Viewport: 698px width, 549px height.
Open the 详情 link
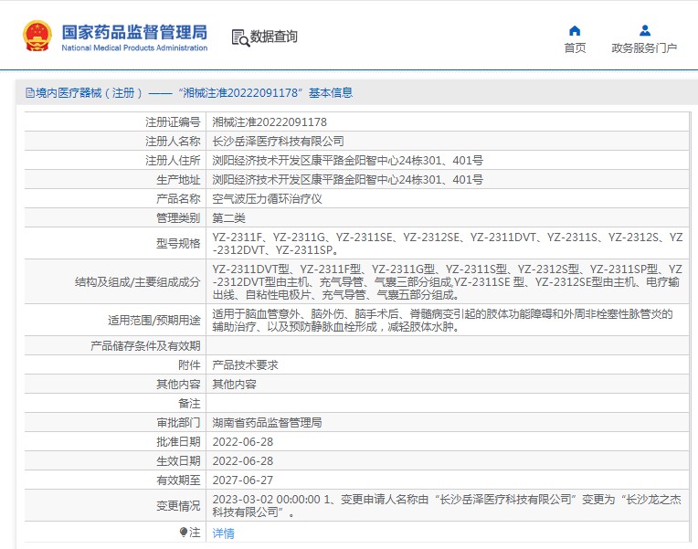pyautogui.click(x=223, y=533)
